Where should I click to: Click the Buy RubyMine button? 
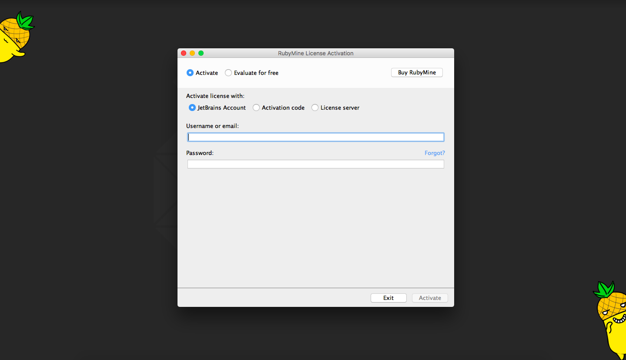pos(417,73)
